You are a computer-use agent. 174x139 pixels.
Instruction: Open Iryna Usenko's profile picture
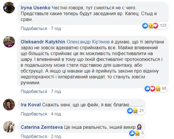coord(9,9)
